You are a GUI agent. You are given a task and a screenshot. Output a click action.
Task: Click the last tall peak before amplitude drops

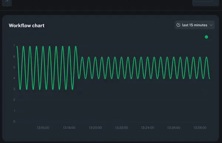76,46
